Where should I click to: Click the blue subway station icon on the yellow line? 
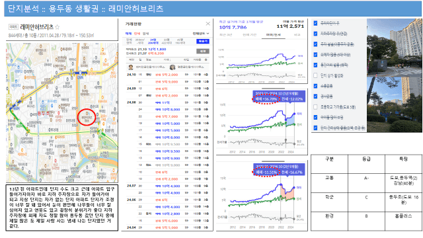click(80, 73)
